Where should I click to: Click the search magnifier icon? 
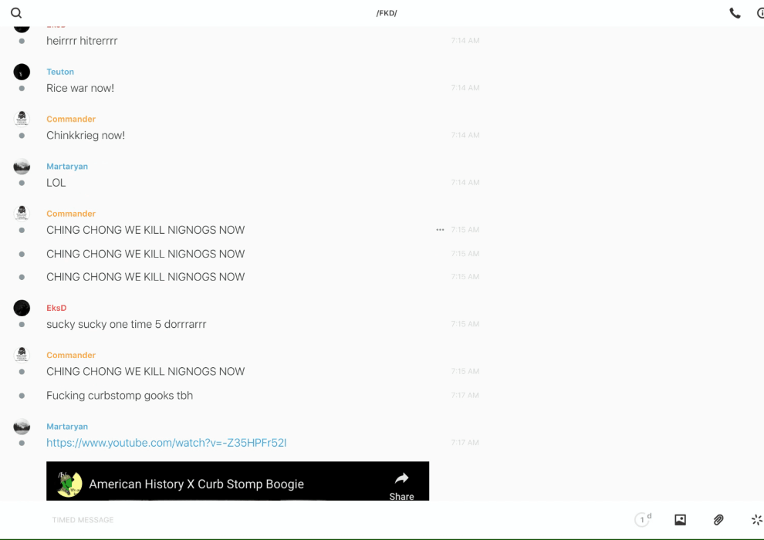point(16,13)
